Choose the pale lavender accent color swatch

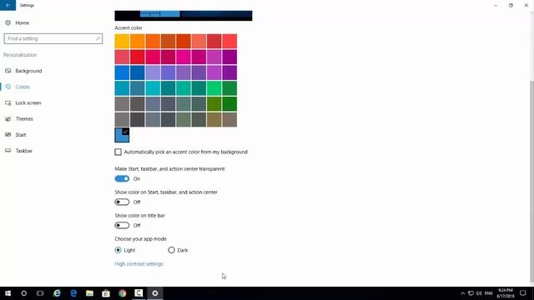[153, 72]
